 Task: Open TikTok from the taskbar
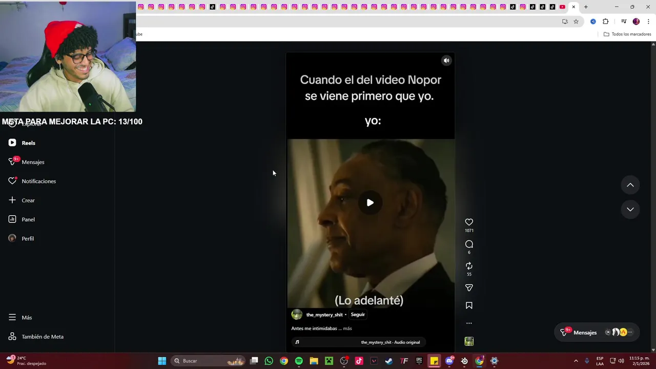[359, 361]
